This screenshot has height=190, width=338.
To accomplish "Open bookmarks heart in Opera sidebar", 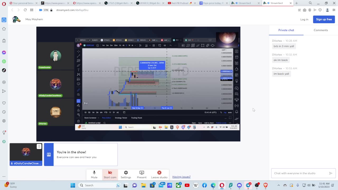I will tap(4, 103).
